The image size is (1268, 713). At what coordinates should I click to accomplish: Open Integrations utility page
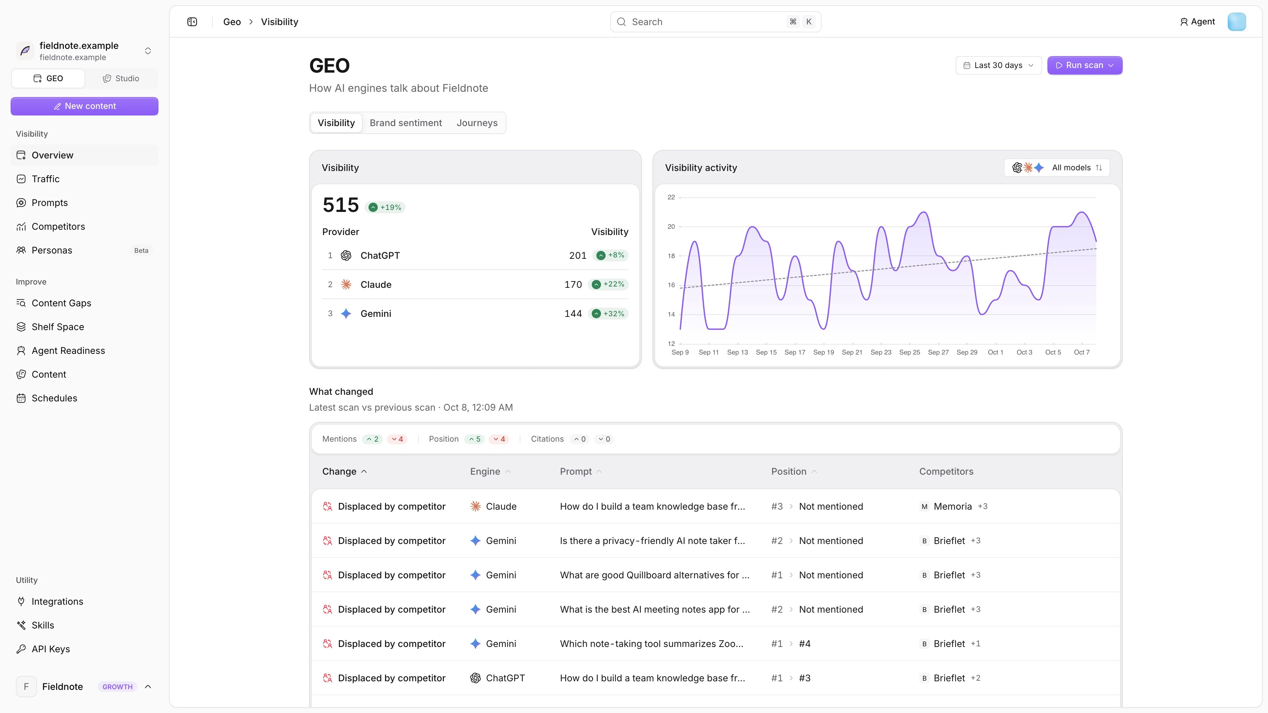coord(84,601)
